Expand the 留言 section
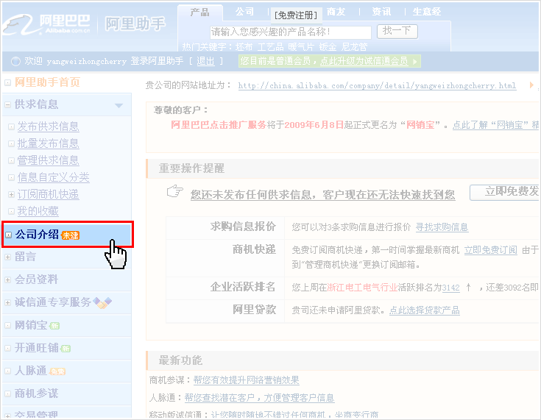Image resolution: width=541 pixels, height=420 pixels. pos(7,257)
